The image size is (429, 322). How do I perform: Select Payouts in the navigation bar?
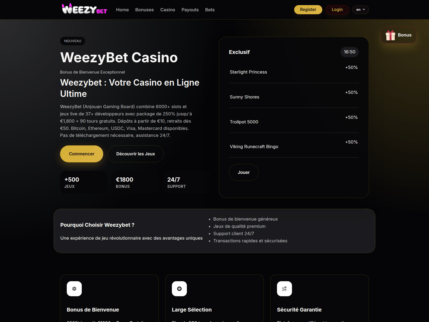(190, 10)
